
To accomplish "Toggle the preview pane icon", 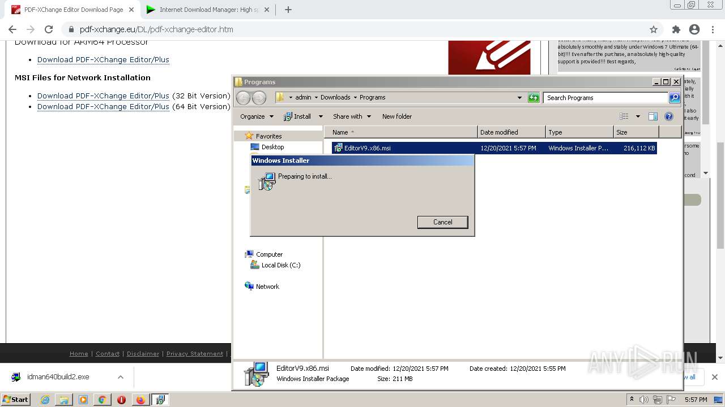I will pos(652,116).
